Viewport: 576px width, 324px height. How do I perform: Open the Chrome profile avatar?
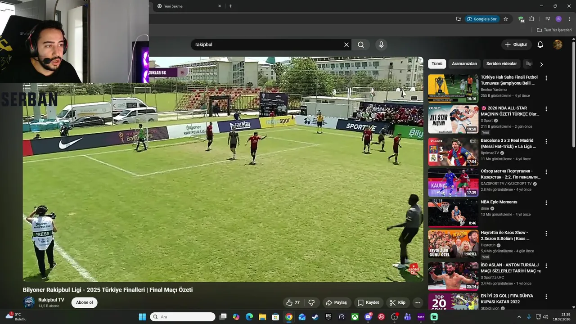(x=558, y=19)
